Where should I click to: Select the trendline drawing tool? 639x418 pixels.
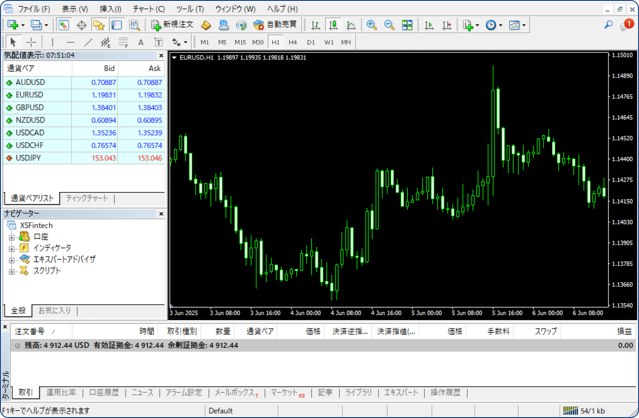click(88, 42)
